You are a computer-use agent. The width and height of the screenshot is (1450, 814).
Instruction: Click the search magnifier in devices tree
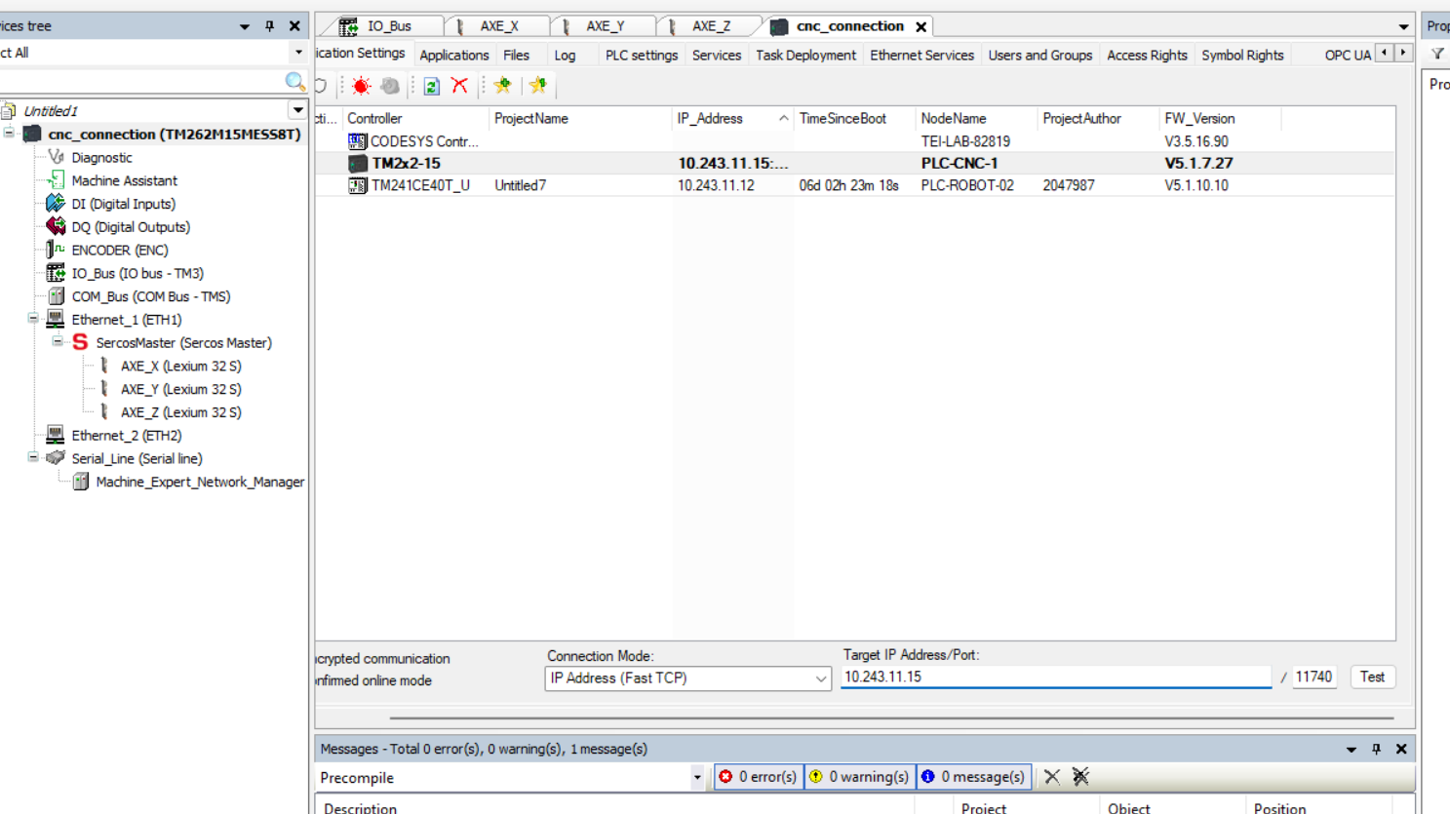click(x=294, y=82)
